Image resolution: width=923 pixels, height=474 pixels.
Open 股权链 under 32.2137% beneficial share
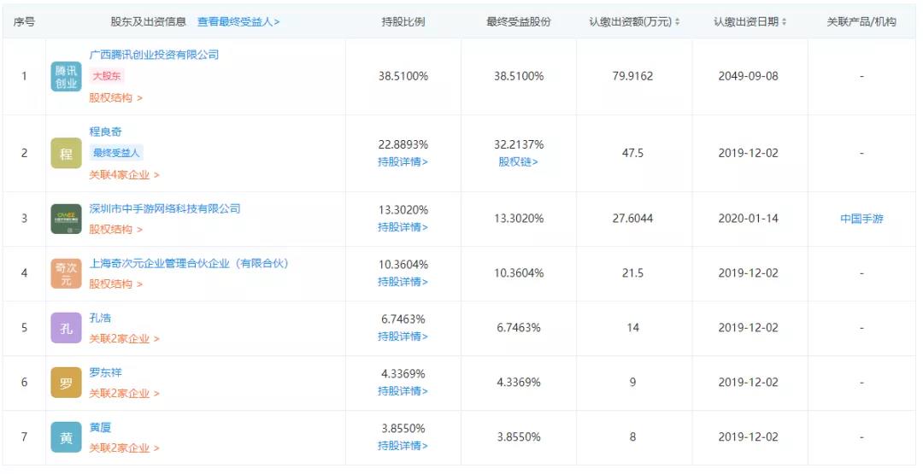[x=518, y=162]
